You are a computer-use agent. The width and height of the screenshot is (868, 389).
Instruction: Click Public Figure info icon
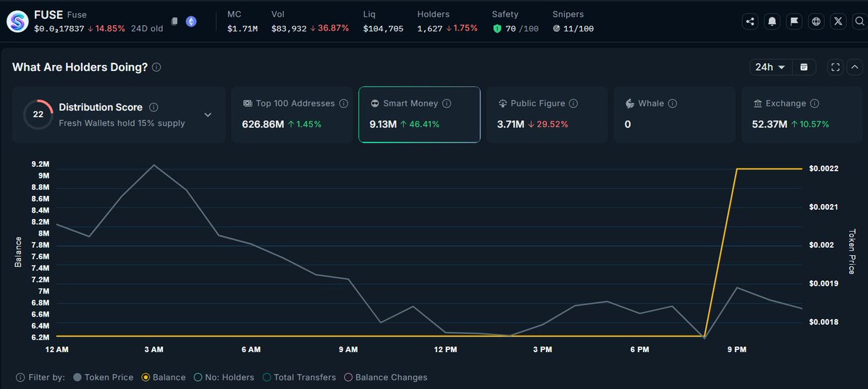pyautogui.click(x=573, y=103)
